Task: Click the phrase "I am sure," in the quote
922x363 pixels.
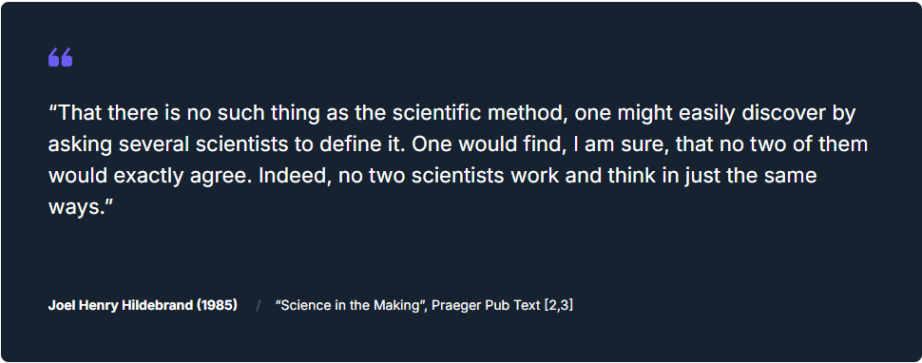Action: [x=624, y=144]
